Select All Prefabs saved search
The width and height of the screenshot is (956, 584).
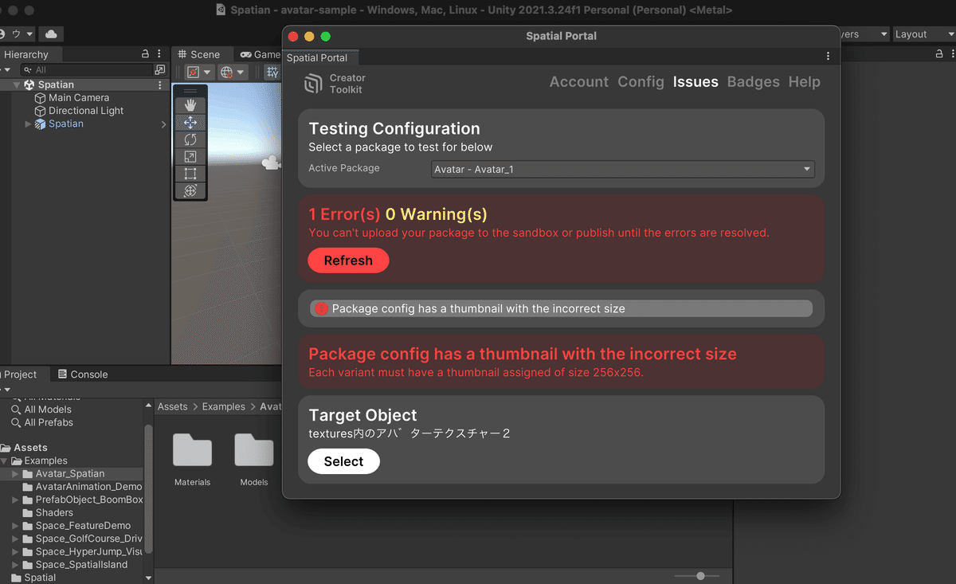[x=41, y=422]
